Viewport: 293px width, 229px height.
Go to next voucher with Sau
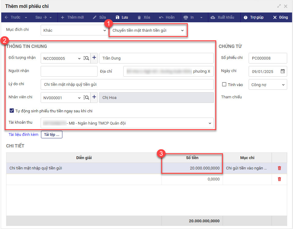click(41, 17)
